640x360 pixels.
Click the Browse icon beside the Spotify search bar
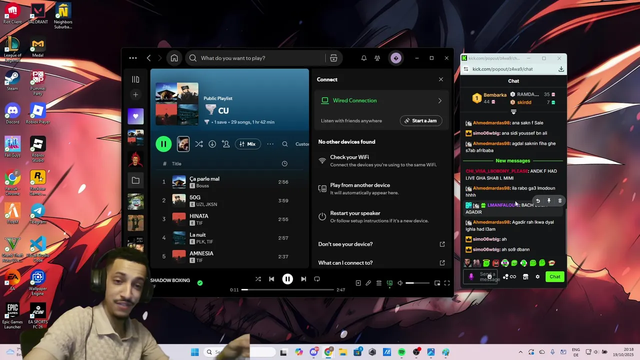(x=333, y=58)
